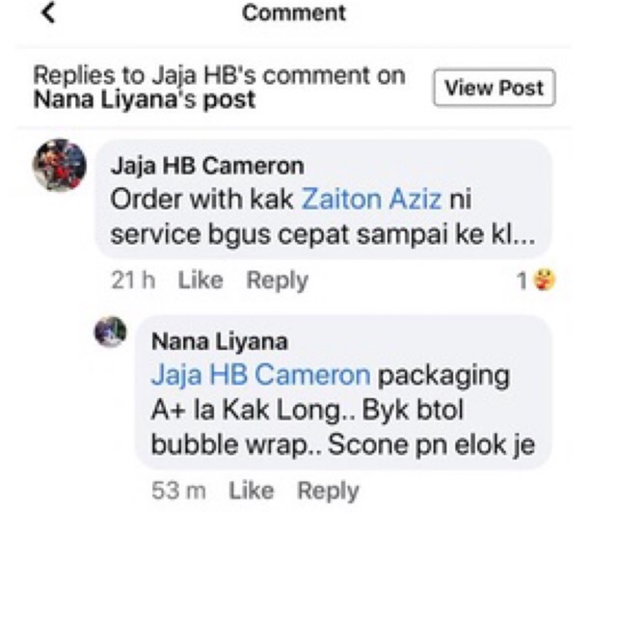
Task: Open the wow reaction emoji on first comment
Action: tap(544, 280)
